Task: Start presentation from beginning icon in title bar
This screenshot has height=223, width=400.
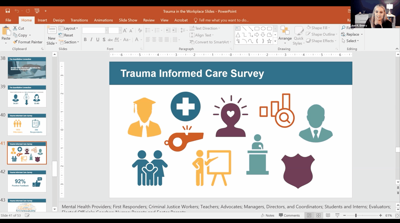Action: click(37, 11)
